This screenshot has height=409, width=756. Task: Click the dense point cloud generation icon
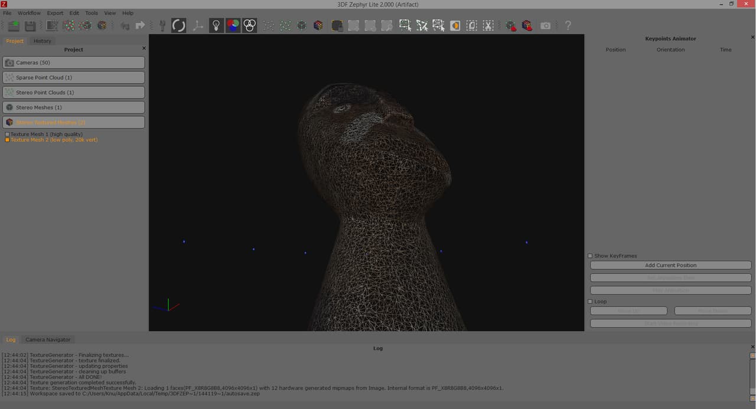69,26
